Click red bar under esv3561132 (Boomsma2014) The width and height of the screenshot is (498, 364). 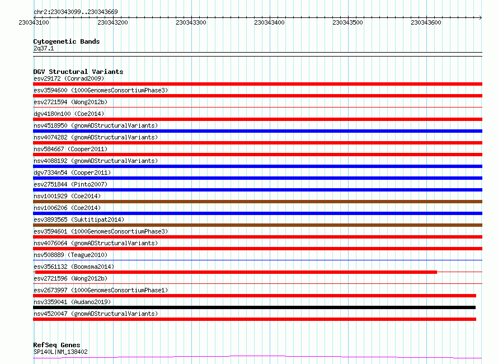pyautogui.click(x=236, y=272)
